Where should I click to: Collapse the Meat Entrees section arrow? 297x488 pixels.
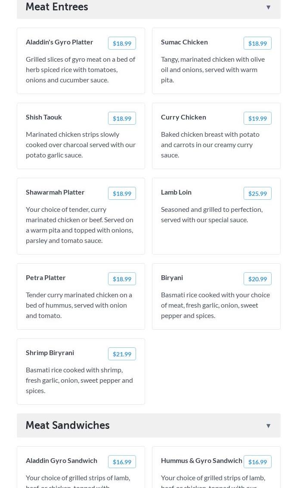(268, 7)
